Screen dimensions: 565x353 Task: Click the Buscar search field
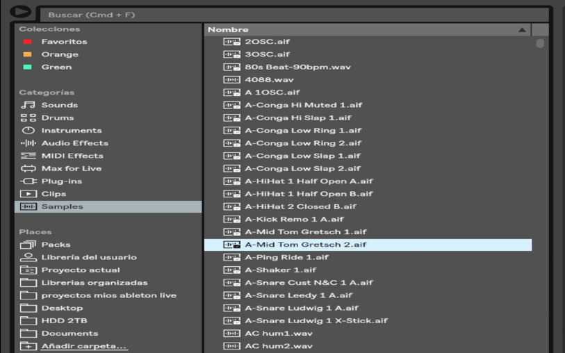(x=292, y=15)
